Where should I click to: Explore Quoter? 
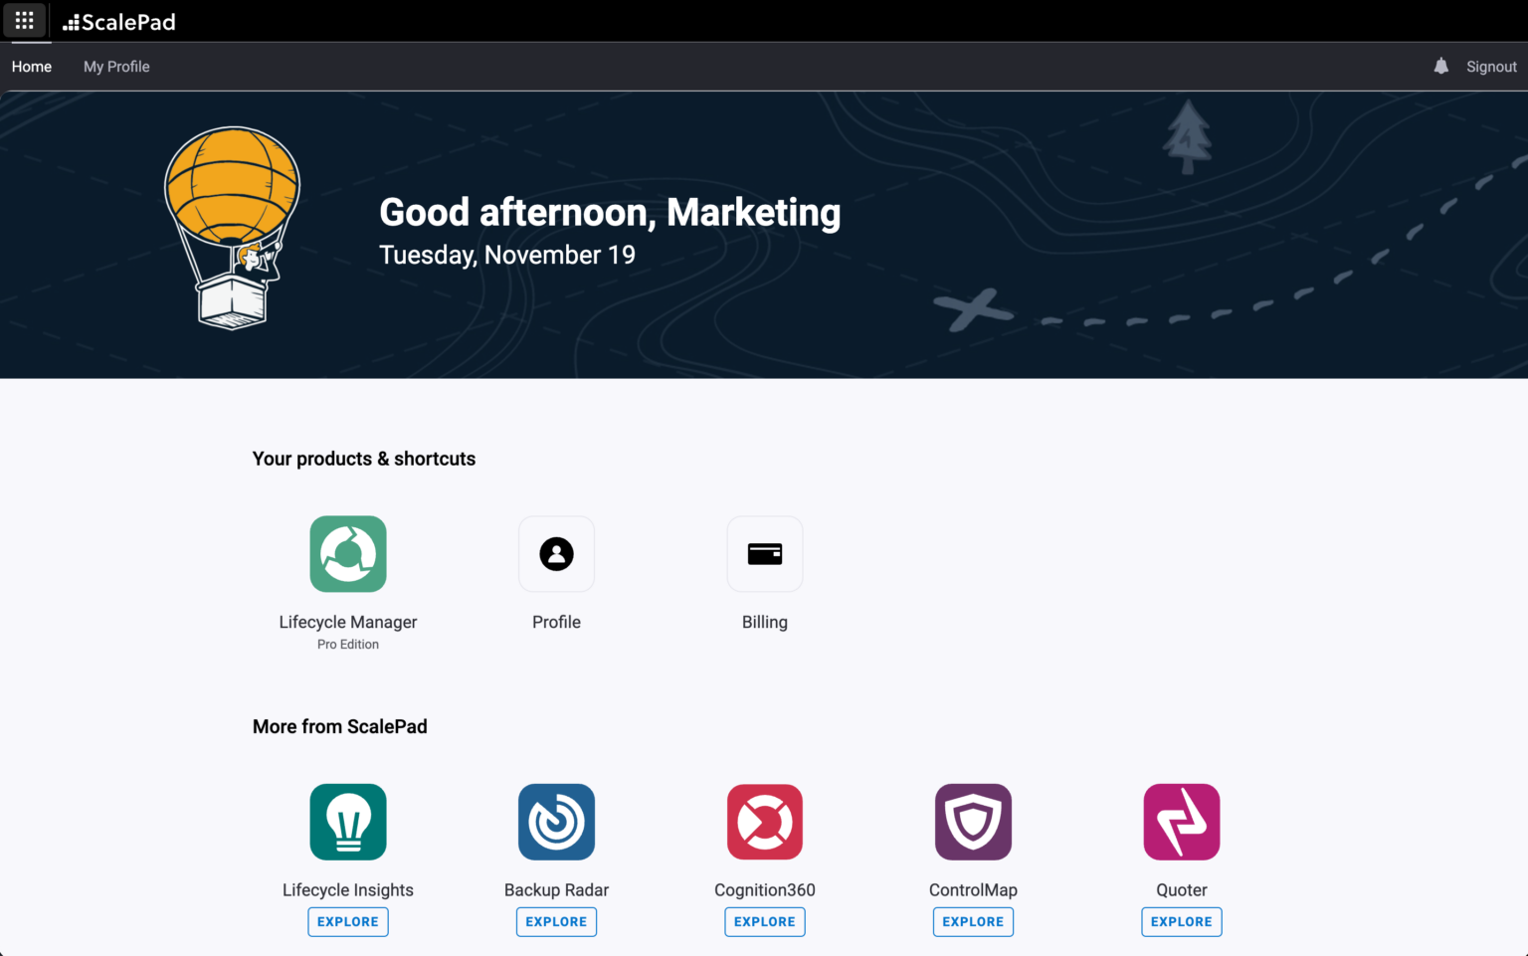(1181, 921)
